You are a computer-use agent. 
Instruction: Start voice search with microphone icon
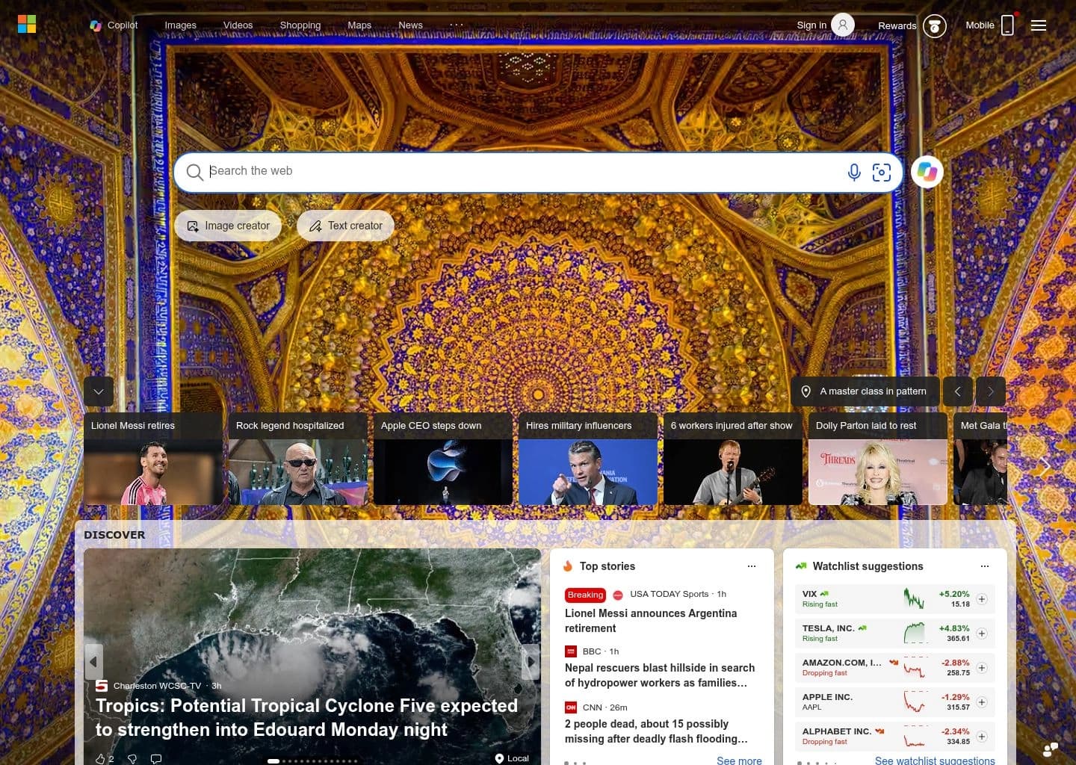point(854,172)
